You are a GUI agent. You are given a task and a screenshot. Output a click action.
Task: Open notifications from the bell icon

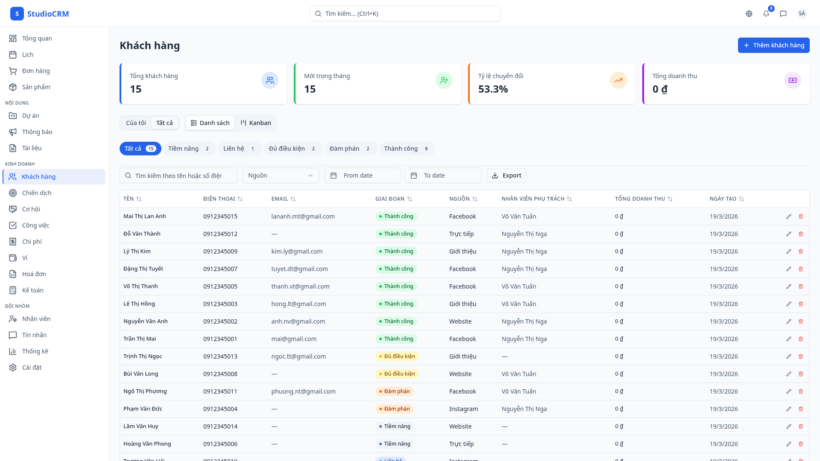[x=766, y=13]
